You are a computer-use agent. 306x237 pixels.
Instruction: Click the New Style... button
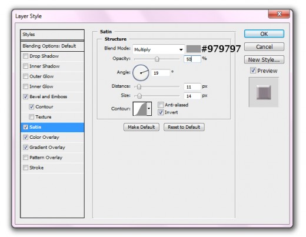[x=264, y=59]
